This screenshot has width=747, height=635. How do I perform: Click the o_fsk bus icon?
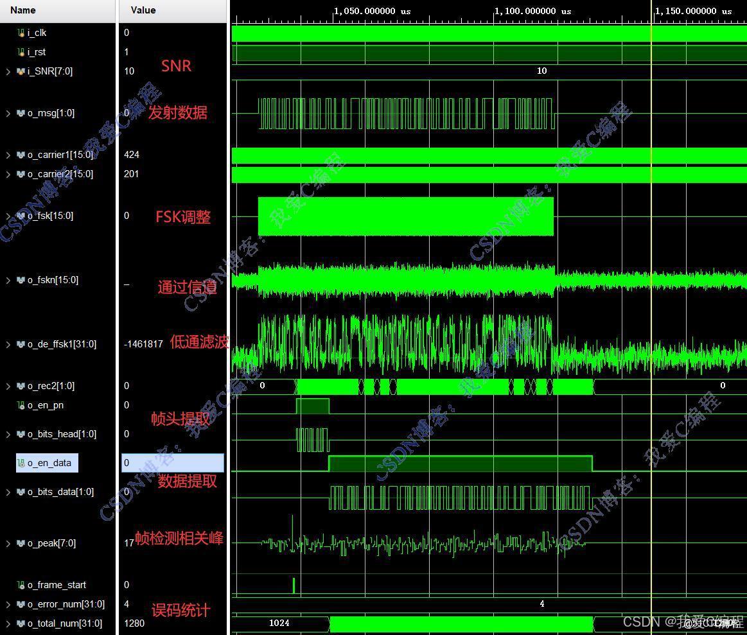point(21,216)
